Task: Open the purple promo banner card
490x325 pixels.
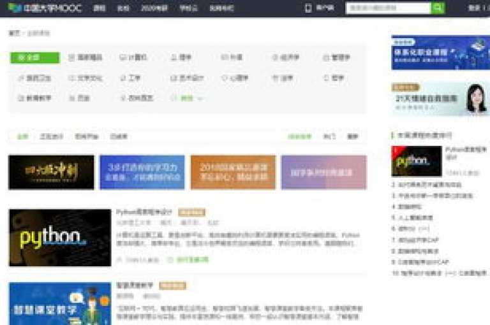Action: tap(324, 172)
